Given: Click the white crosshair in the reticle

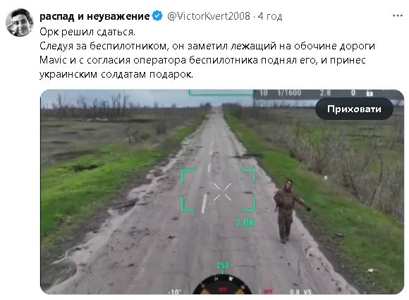Looking at the screenshot, I should click(x=222, y=192).
